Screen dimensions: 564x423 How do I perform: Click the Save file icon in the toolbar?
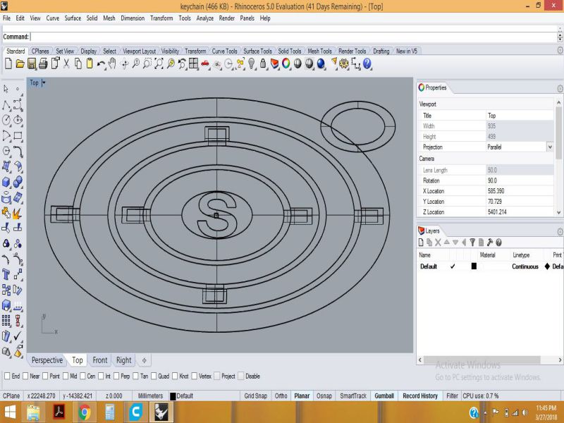pyautogui.click(x=32, y=63)
